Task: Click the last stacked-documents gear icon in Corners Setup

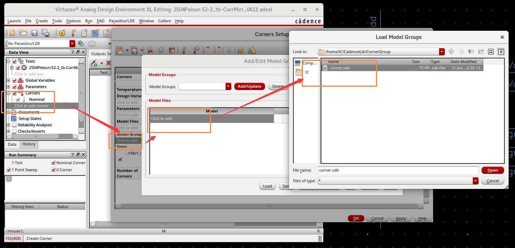Action: pos(252,50)
